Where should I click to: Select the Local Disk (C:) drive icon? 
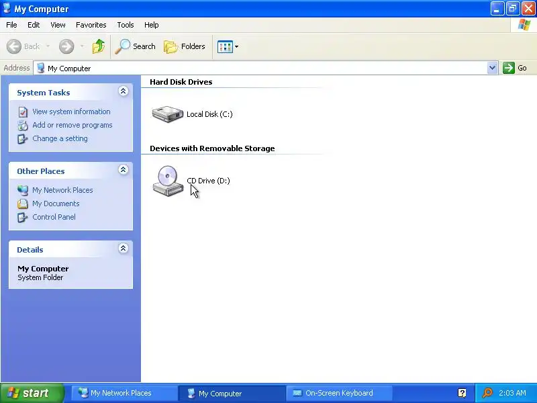point(167,114)
